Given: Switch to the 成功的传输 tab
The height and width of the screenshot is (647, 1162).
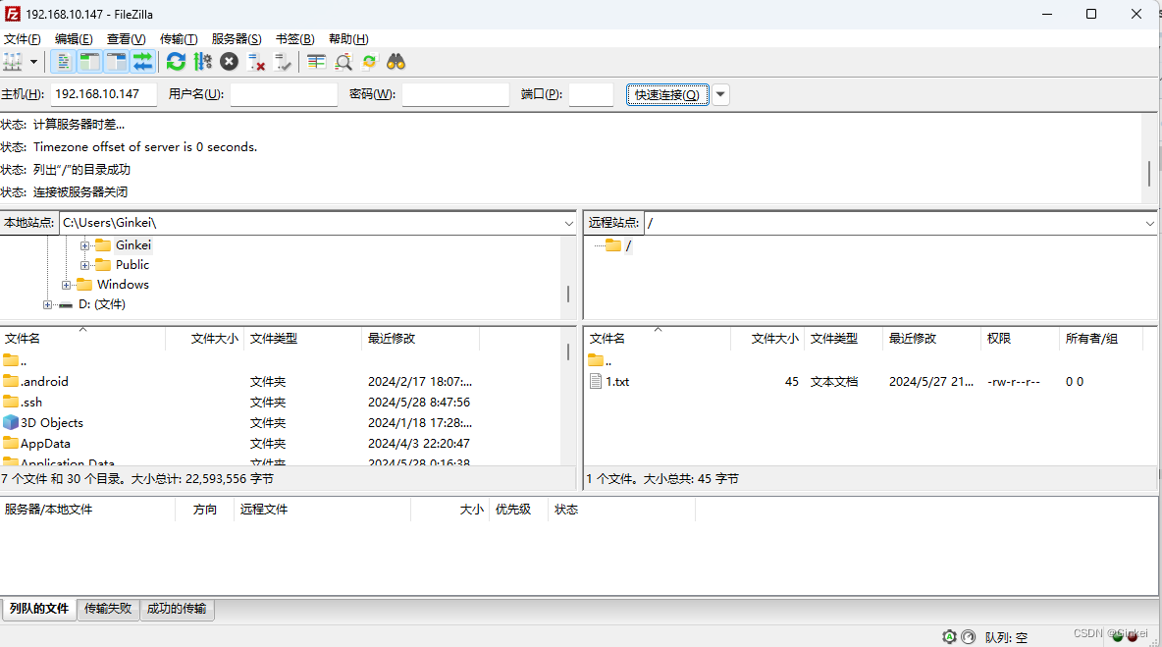Looking at the screenshot, I should coord(177,609).
